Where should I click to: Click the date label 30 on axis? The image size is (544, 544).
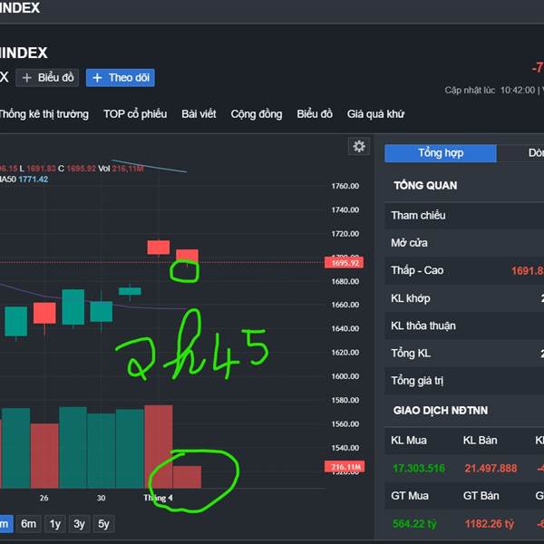(x=101, y=498)
